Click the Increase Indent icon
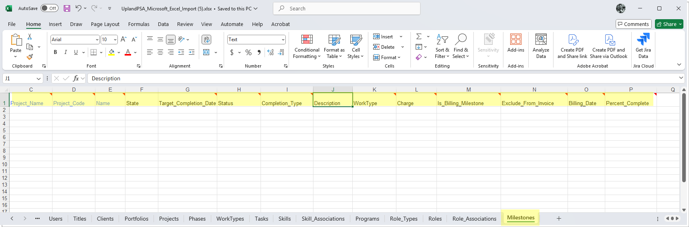This screenshot has width=689, height=227. (192, 52)
